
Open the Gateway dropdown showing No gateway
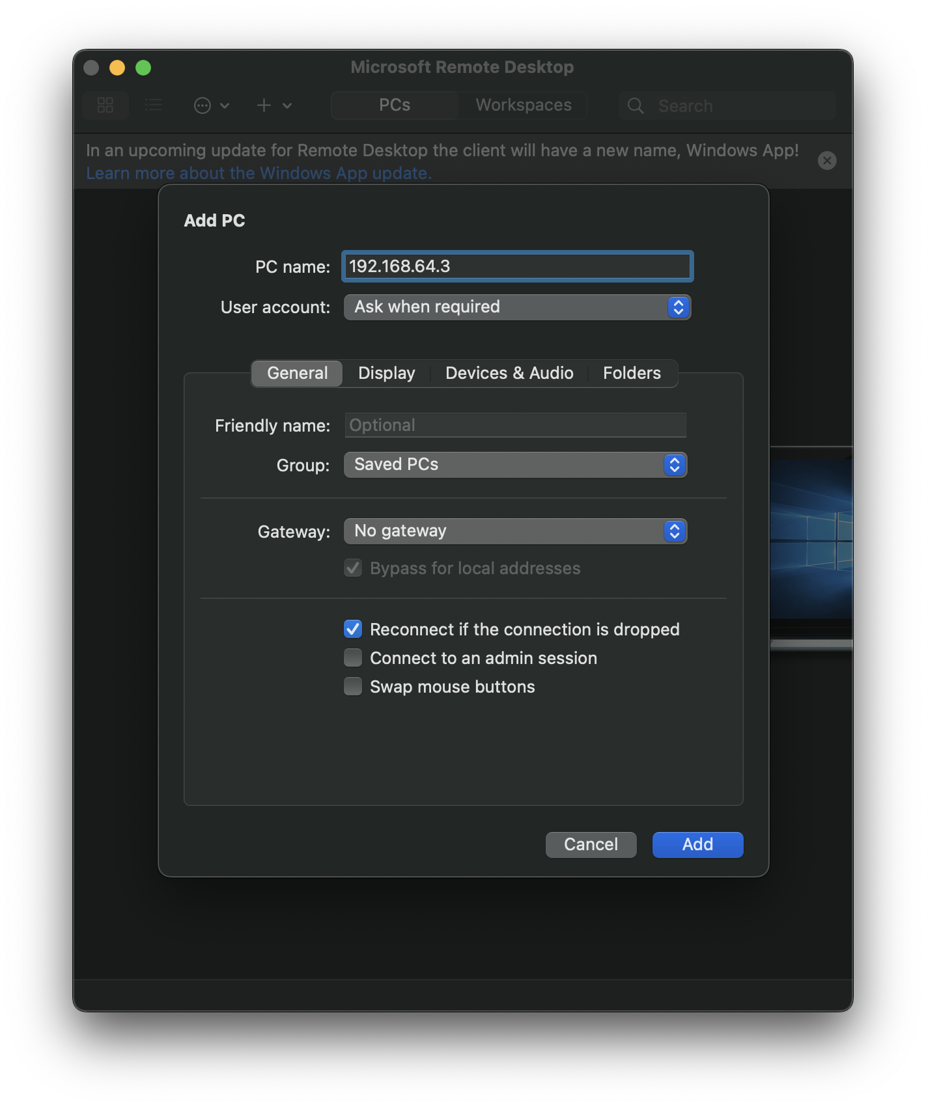point(515,531)
